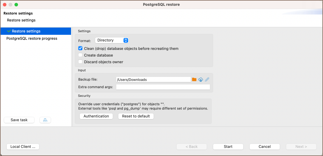Click the green zoom window button

tap(16, 5)
